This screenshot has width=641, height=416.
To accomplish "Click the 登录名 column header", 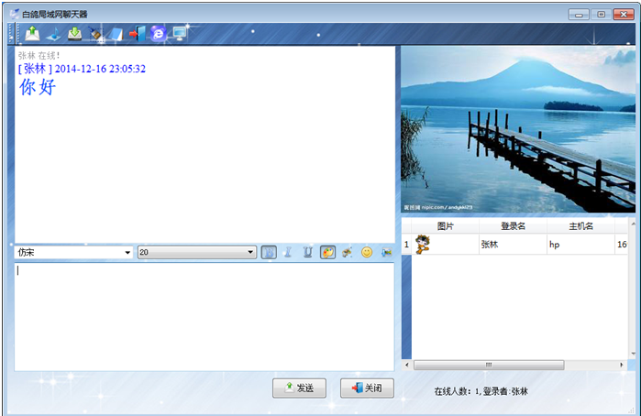I will [x=513, y=226].
